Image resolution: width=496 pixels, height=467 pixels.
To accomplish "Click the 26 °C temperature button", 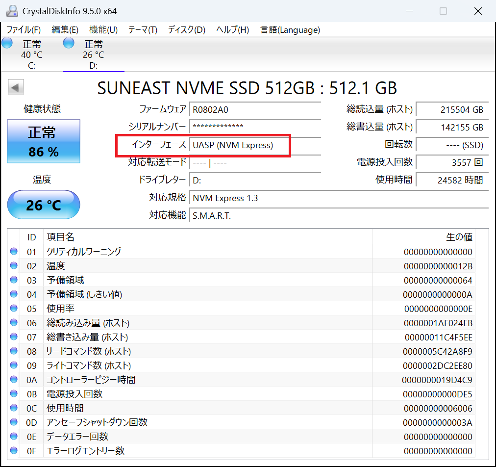I will (44, 205).
